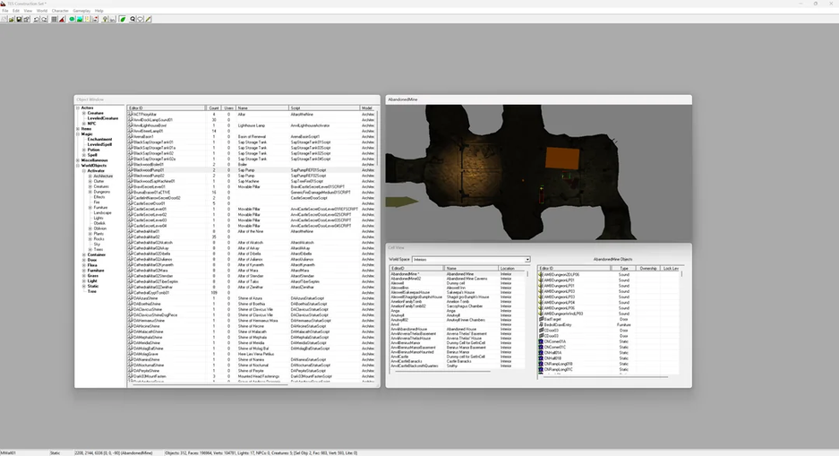Click the Script column header
839x456 pixels.
(324, 108)
